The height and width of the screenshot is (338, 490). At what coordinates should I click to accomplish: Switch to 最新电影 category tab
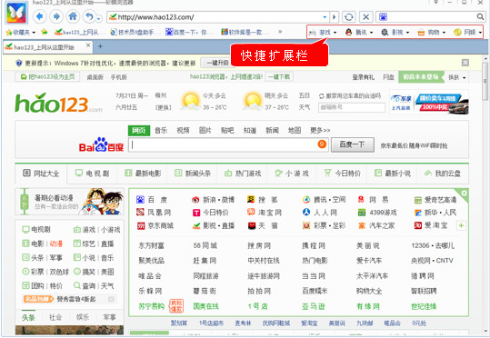tap(143, 174)
